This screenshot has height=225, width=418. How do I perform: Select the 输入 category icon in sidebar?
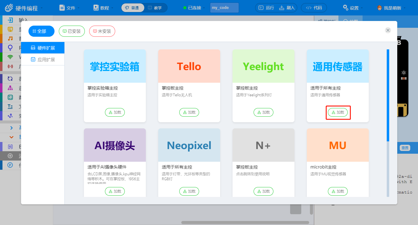(11, 20)
